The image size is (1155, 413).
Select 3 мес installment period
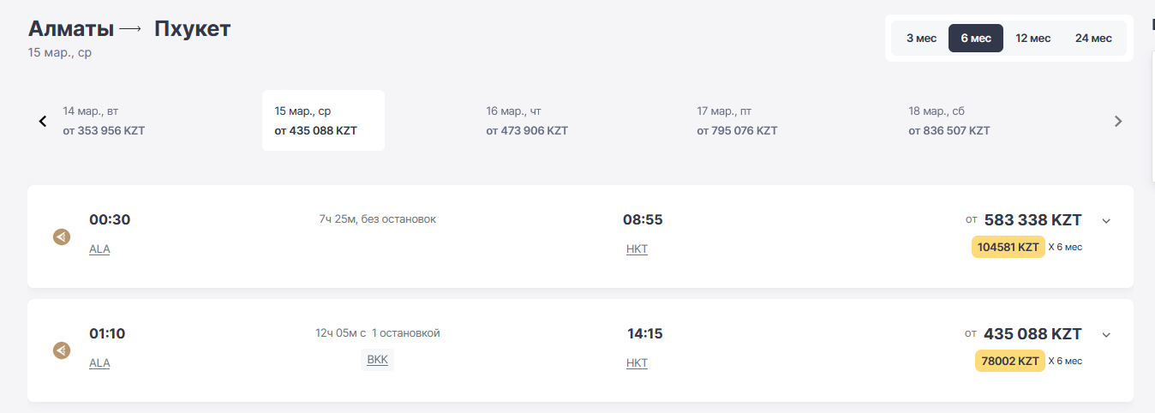(x=921, y=39)
